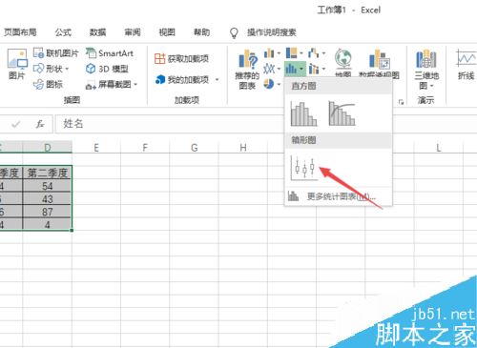
Task: Click the fx insert function icon
Action: pyautogui.click(x=40, y=124)
